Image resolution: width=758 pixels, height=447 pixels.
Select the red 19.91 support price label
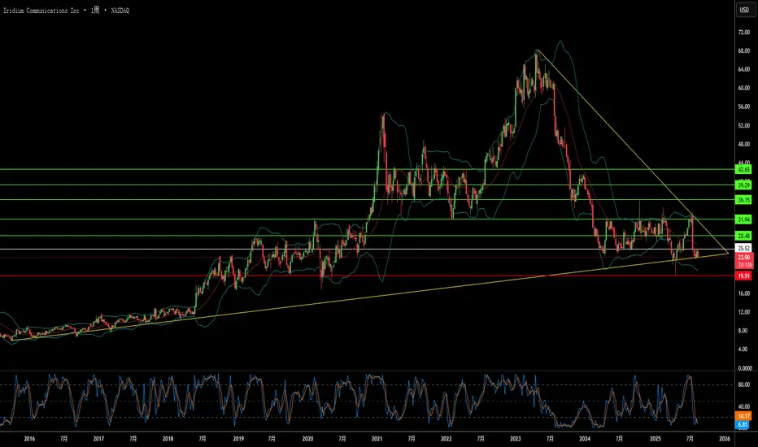coord(743,276)
